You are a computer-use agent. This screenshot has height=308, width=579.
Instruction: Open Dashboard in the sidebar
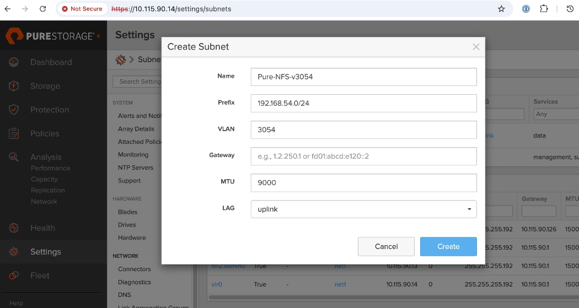click(51, 62)
